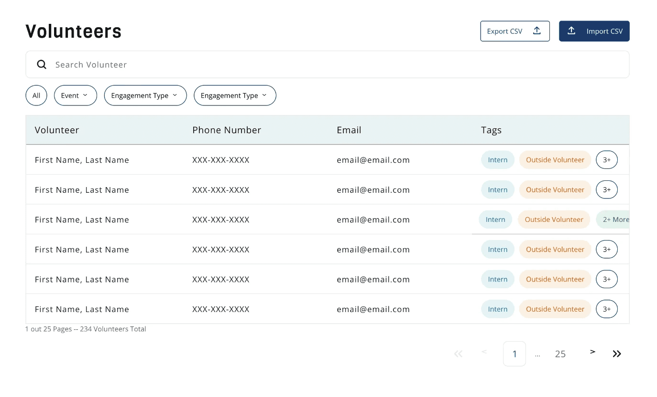Select the All filter pill
The image size is (657, 397).
point(36,95)
